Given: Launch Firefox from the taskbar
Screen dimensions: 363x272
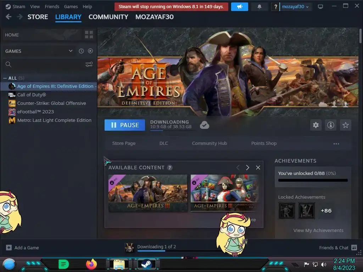Looking at the screenshot, I should tap(91, 264).
